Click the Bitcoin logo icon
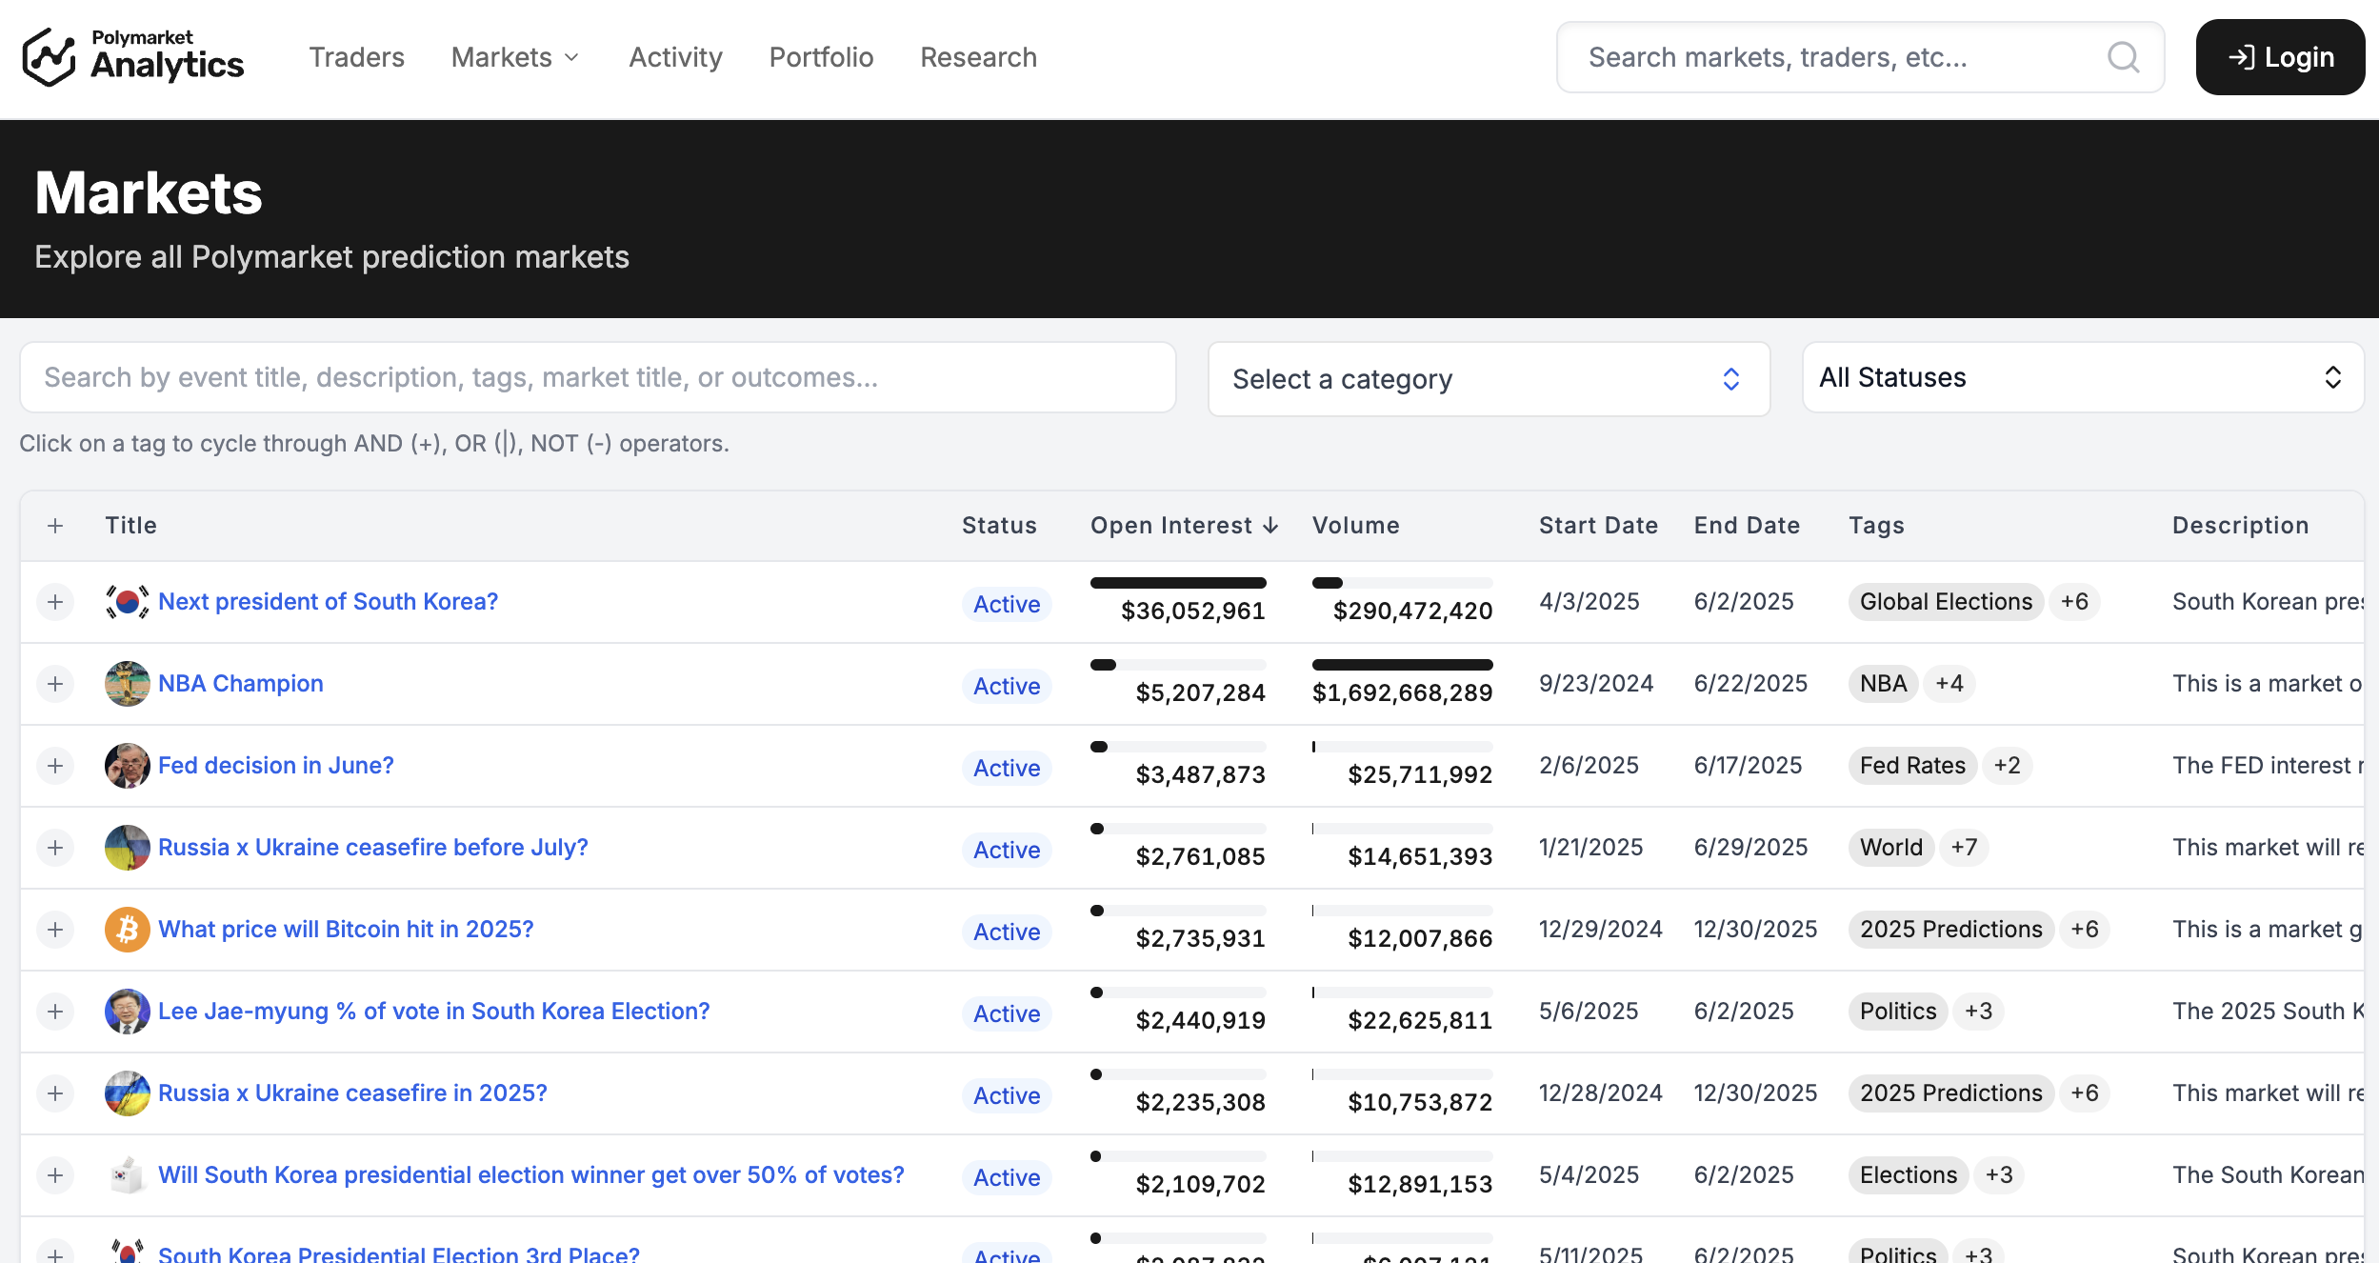Image resolution: width=2379 pixels, height=1263 pixels. 127,930
